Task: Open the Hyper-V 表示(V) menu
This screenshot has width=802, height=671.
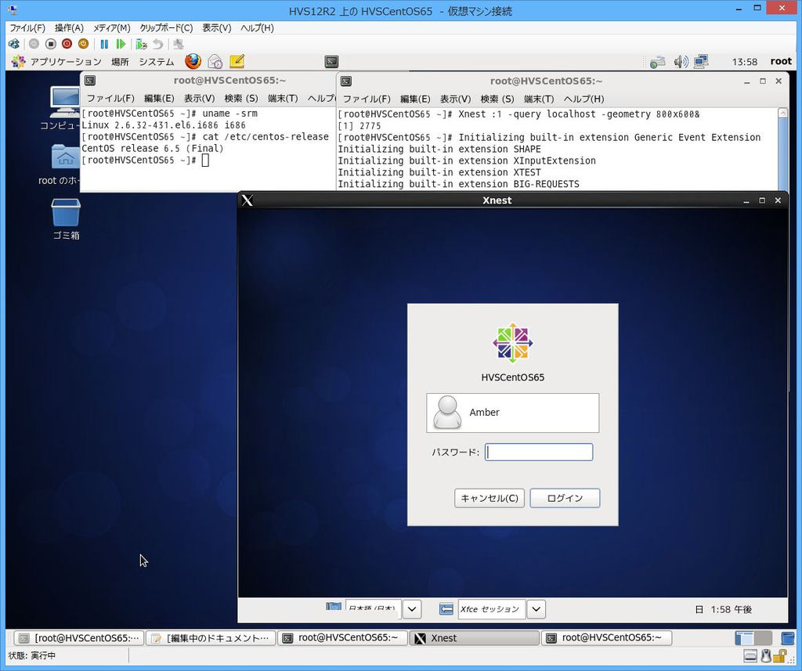Action: click(217, 28)
